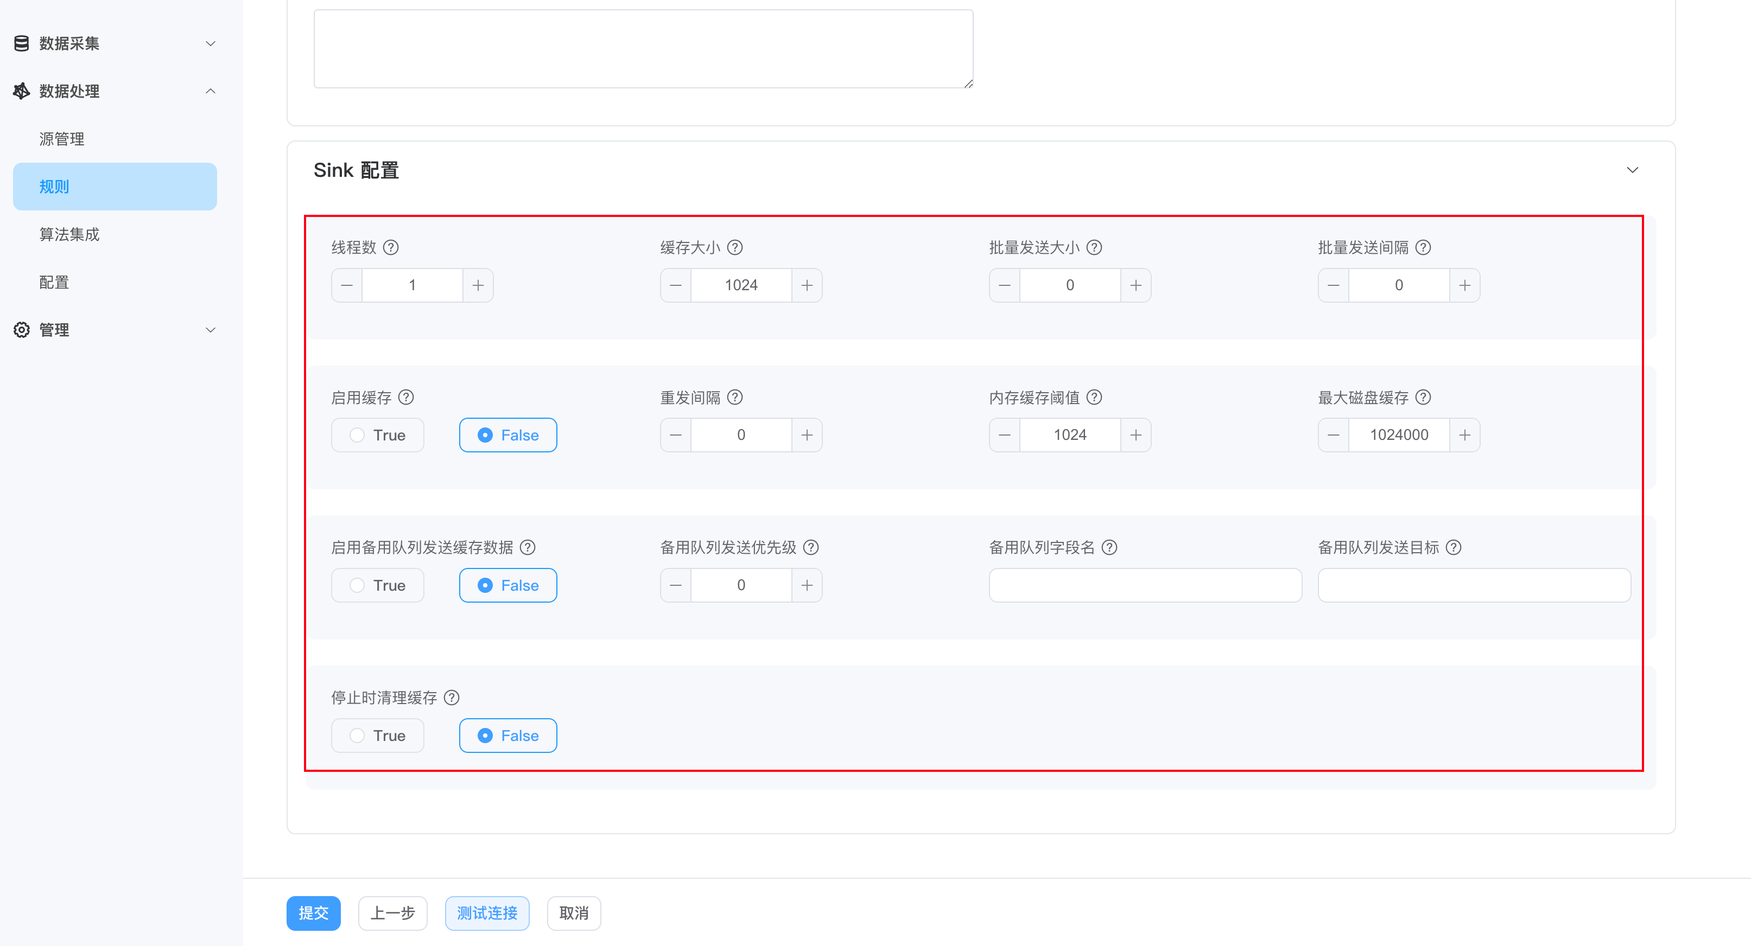This screenshot has width=1751, height=946.
Task: Choose False for 启用备用队列发送缓存数据
Action: (507, 585)
